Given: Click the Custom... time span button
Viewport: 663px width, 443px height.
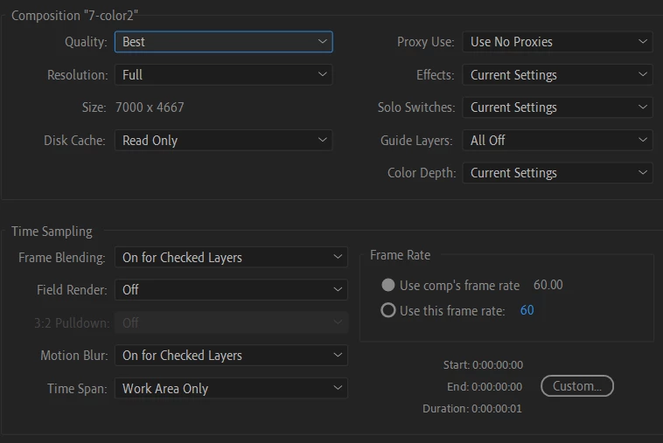Looking at the screenshot, I should click(x=577, y=386).
